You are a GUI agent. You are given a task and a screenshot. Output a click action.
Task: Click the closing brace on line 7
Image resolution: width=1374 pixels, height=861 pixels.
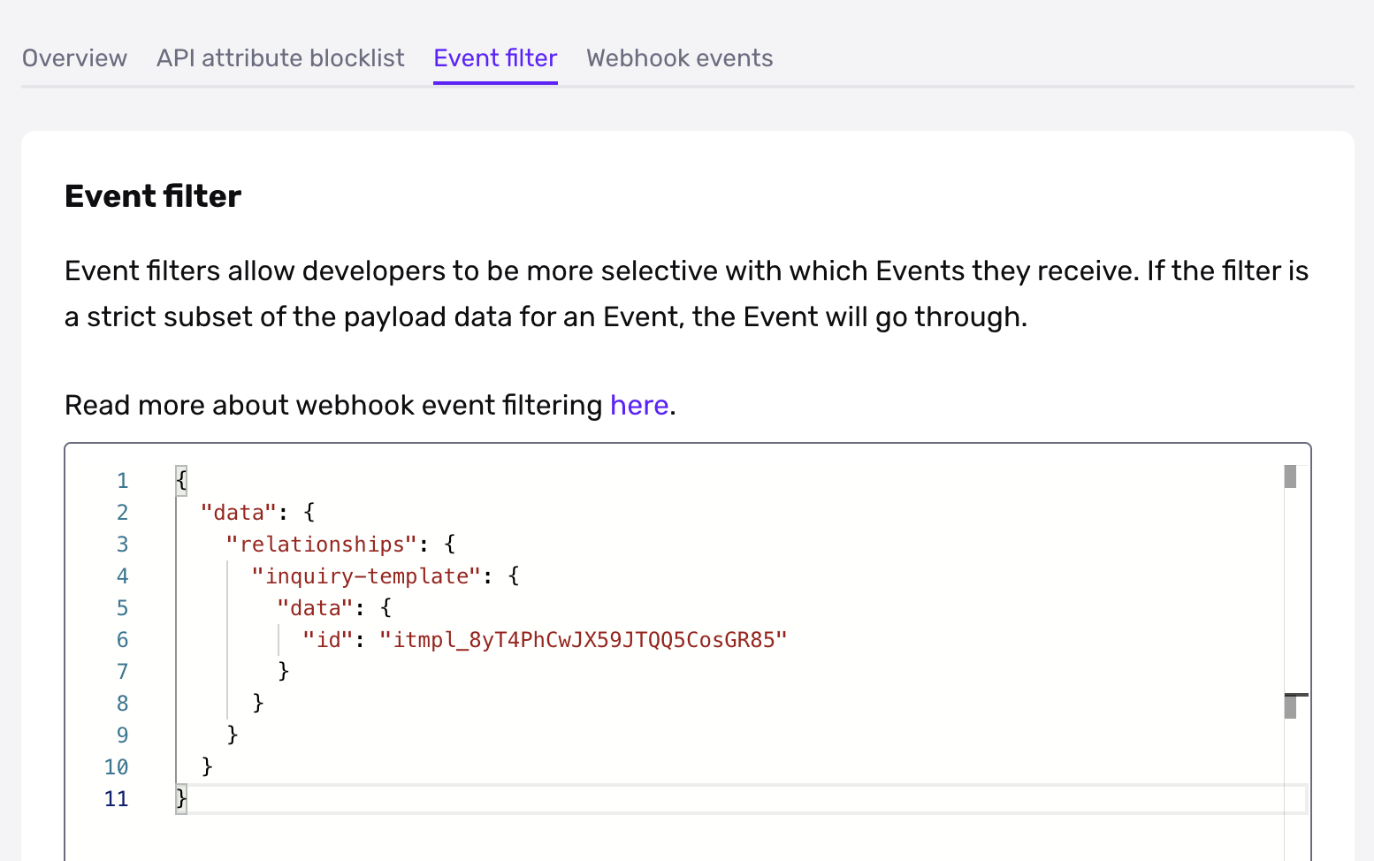[284, 671]
